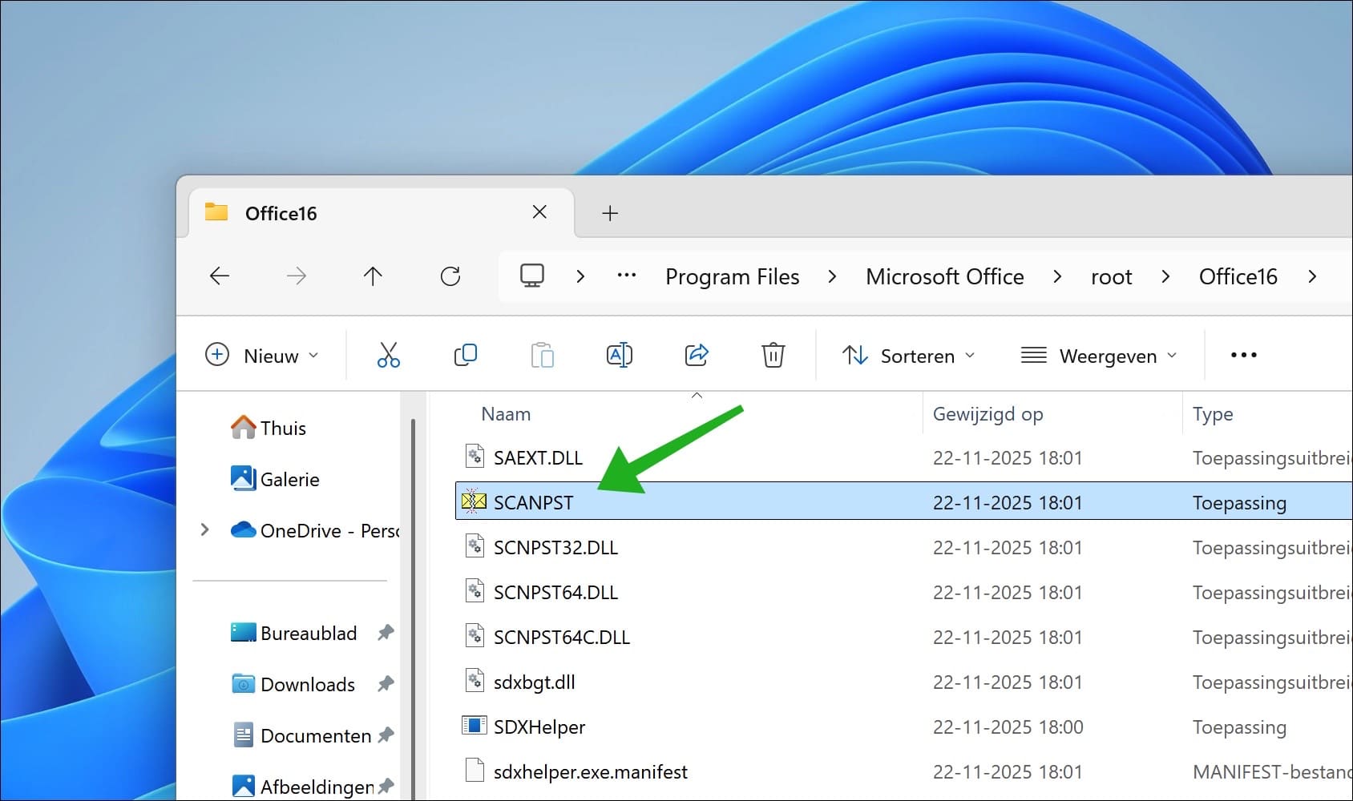Navigate to Microsoft Office in the address bar

coord(945,276)
